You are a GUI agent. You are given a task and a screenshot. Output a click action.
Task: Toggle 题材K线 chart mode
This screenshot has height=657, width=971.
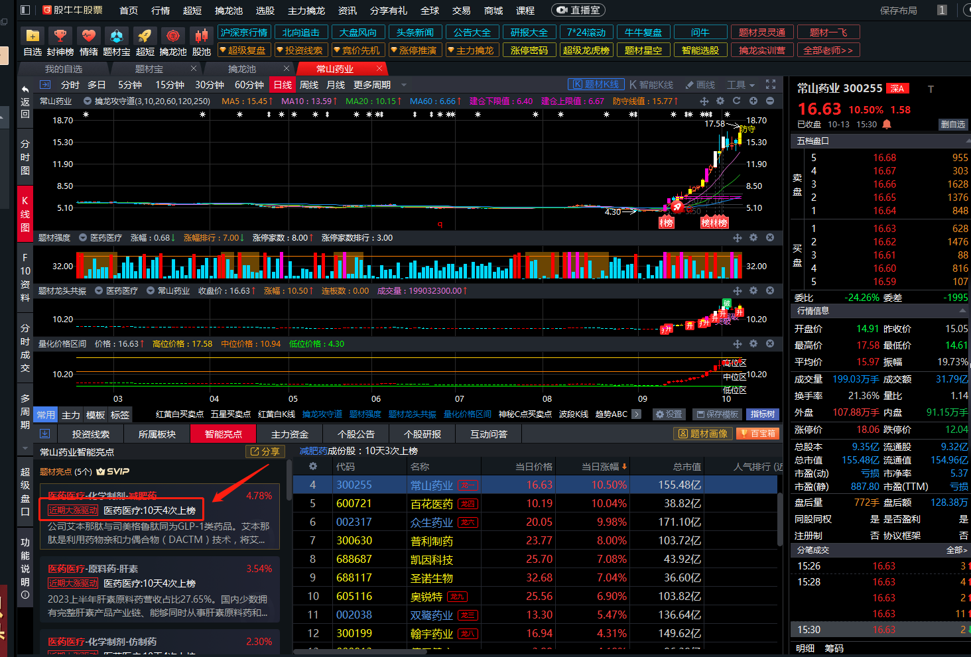(596, 84)
